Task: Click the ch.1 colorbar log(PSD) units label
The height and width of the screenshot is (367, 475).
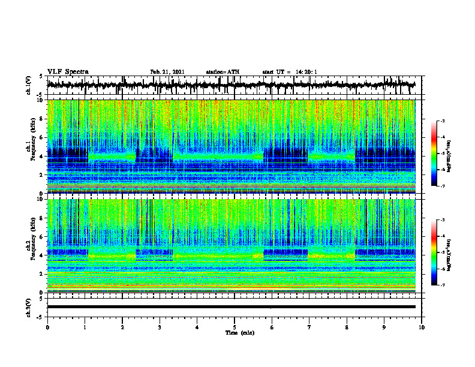Action: click(x=449, y=156)
